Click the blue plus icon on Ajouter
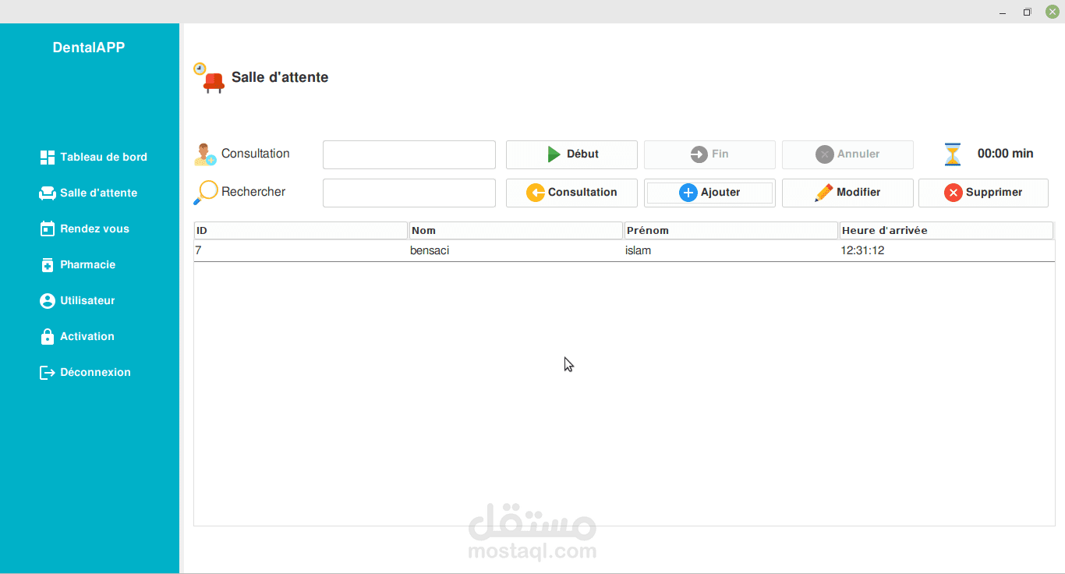 (x=688, y=193)
